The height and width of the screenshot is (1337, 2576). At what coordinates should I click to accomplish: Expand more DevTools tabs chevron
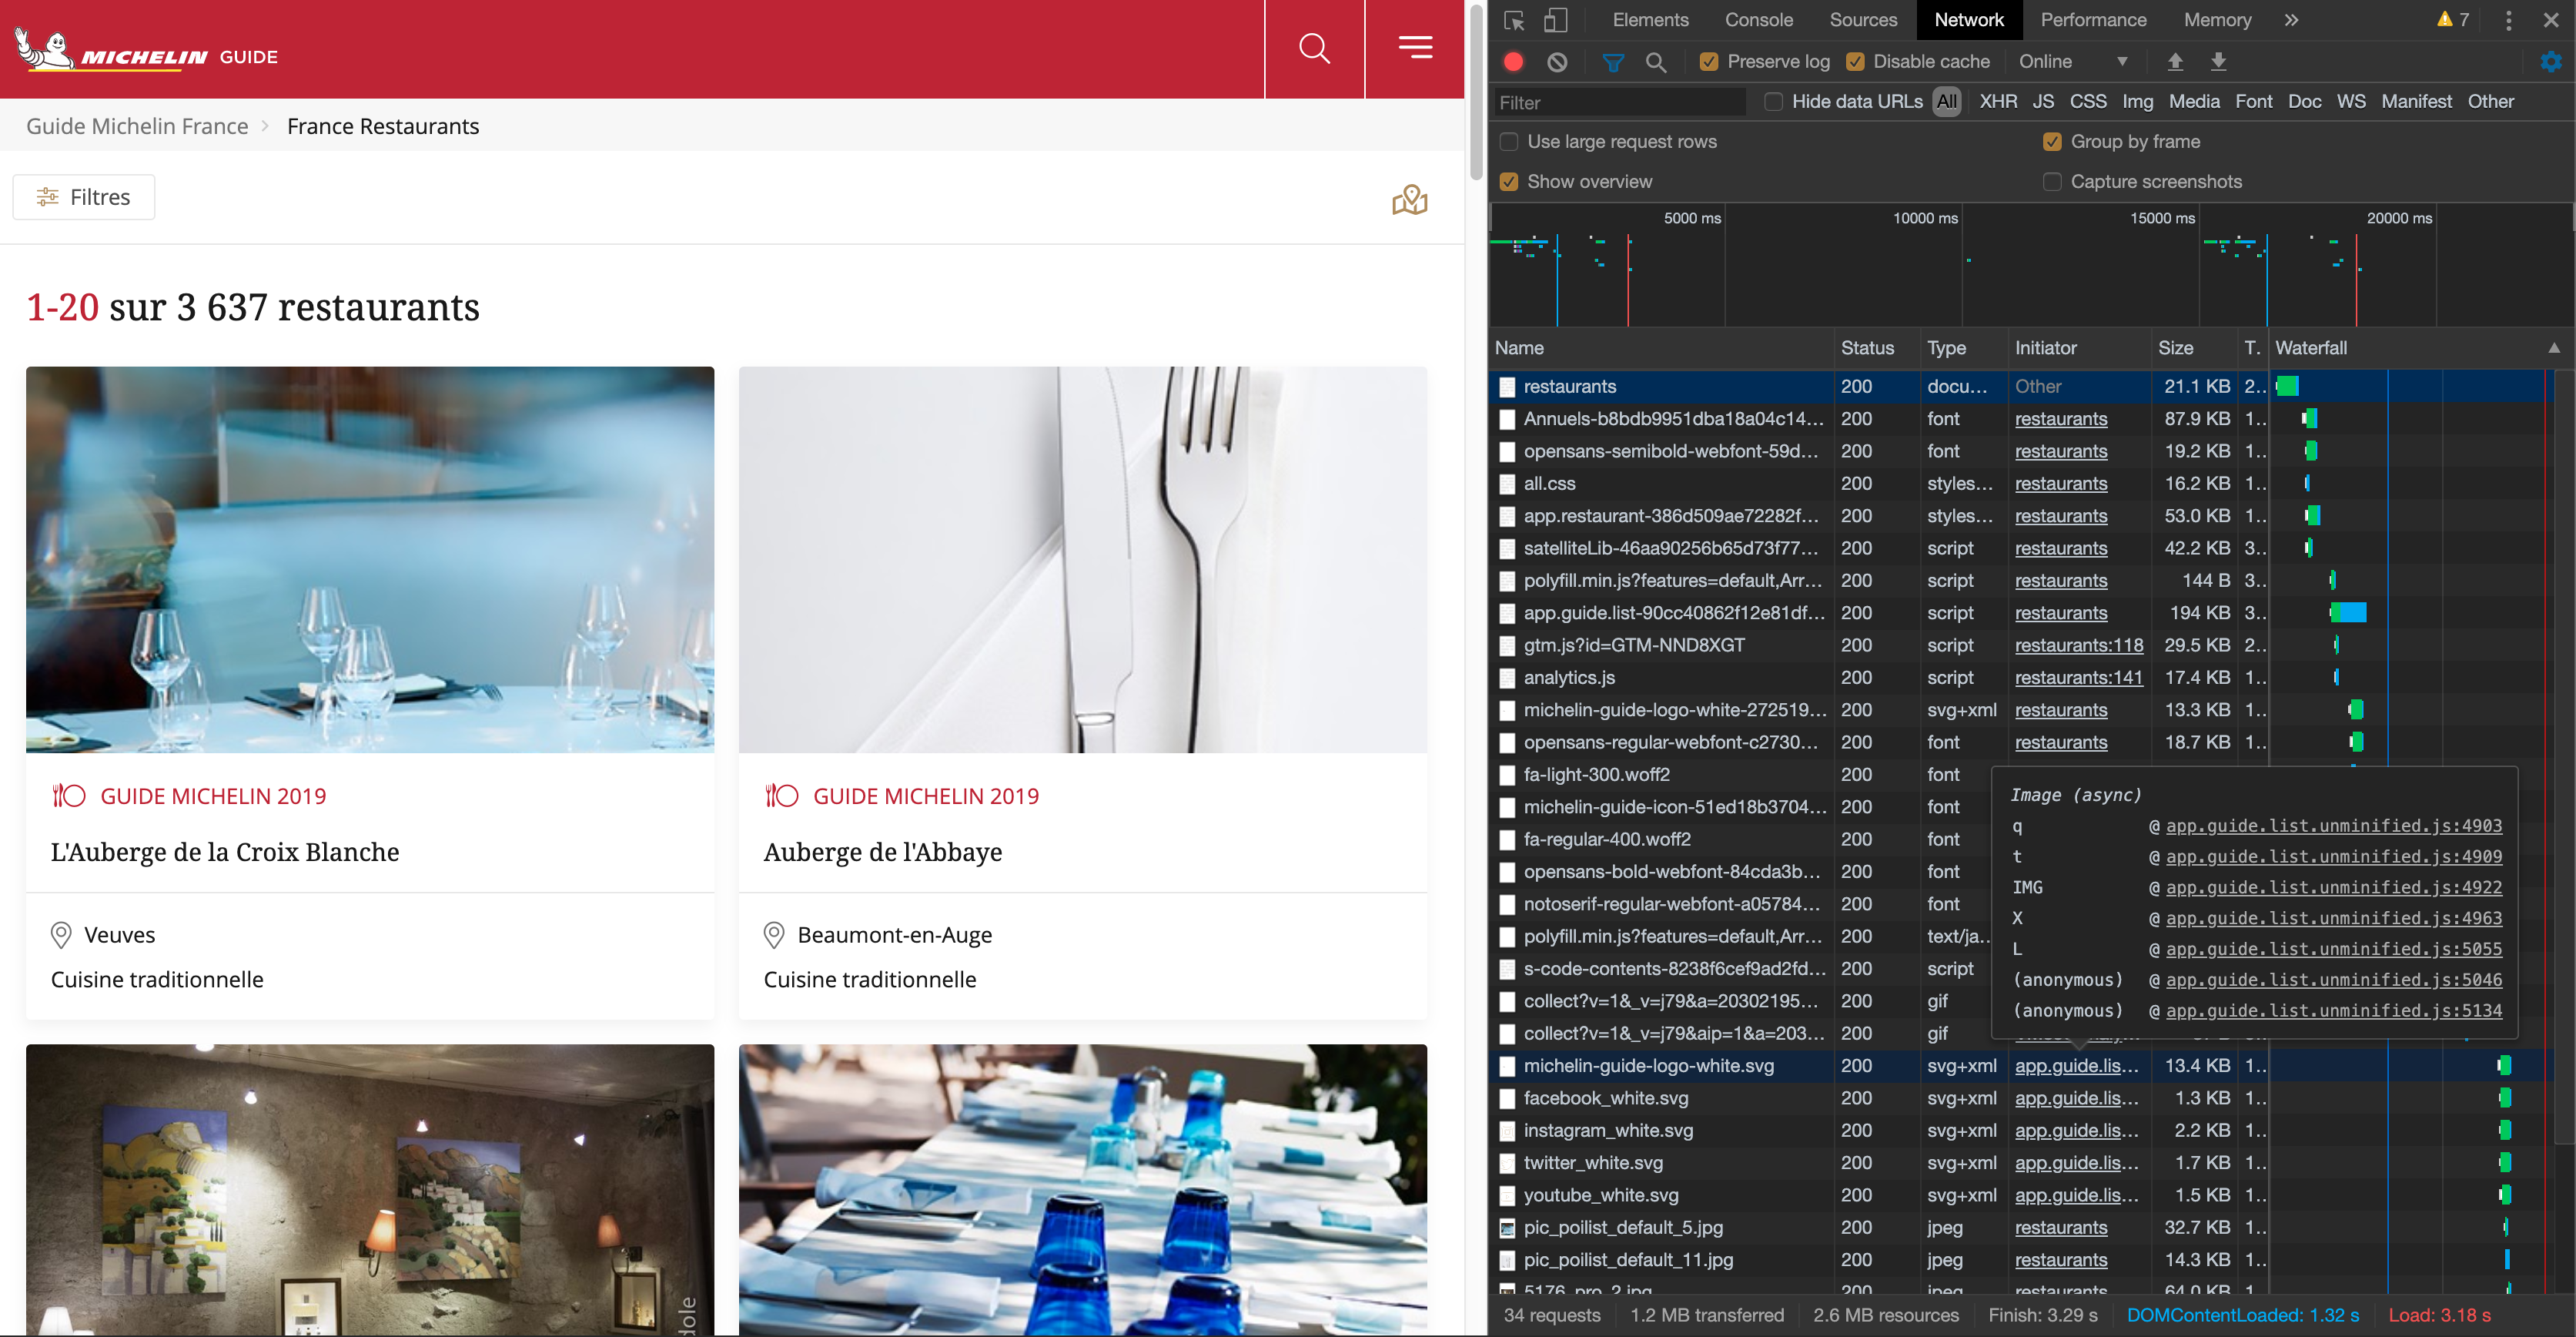click(2291, 20)
